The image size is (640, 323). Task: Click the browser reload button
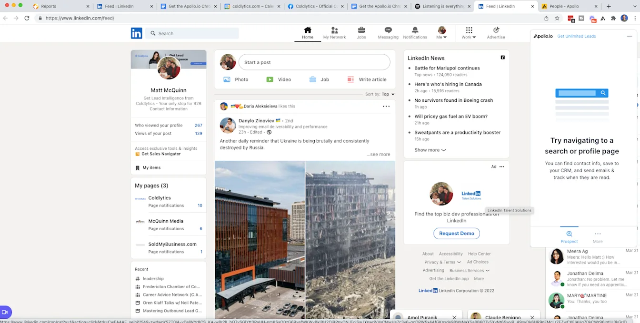pos(27,18)
